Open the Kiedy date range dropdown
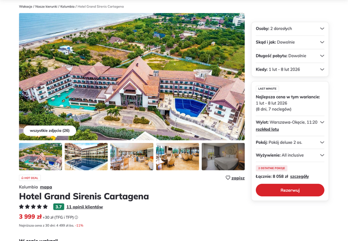 (x=290, y=69)
